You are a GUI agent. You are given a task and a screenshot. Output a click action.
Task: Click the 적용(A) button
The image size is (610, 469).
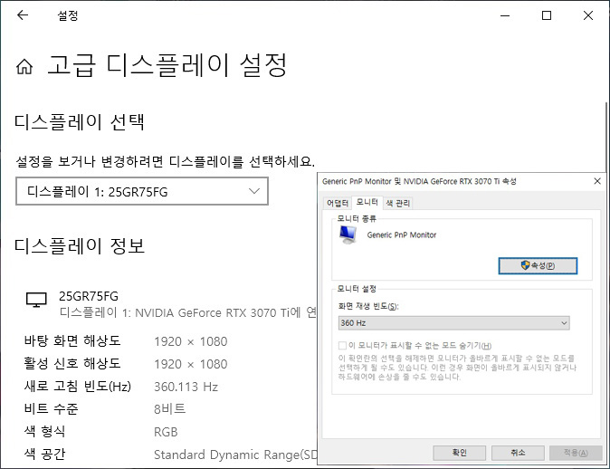pyautogui.click(x=576, y=453)
